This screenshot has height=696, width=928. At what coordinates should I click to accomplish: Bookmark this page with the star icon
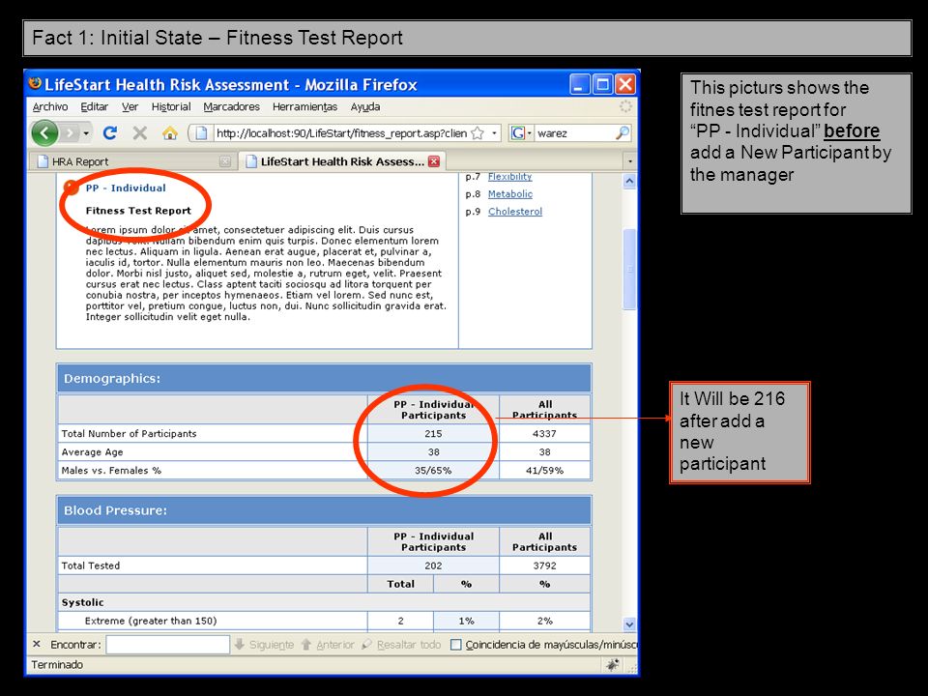478,133
